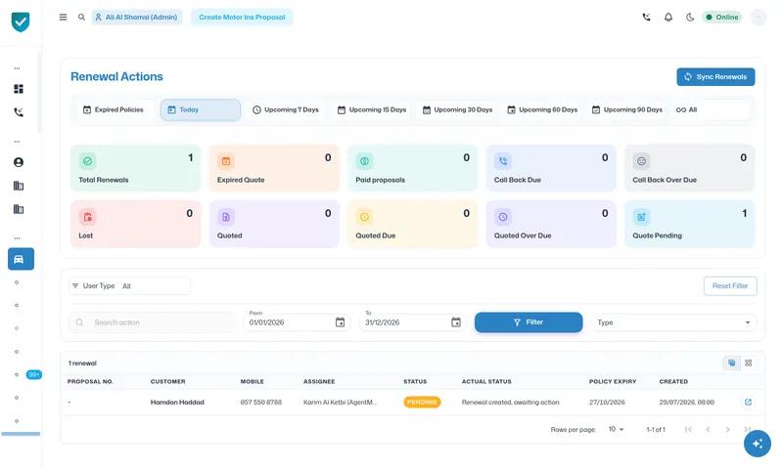Click the upper of the two building icons
Image resolution: width=783 pixels, height=469 pixels.
19,186
